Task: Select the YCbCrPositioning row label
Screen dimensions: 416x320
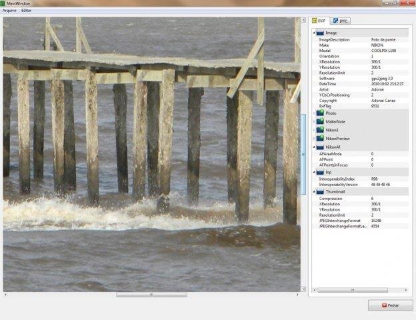Action: coord(334,95)
